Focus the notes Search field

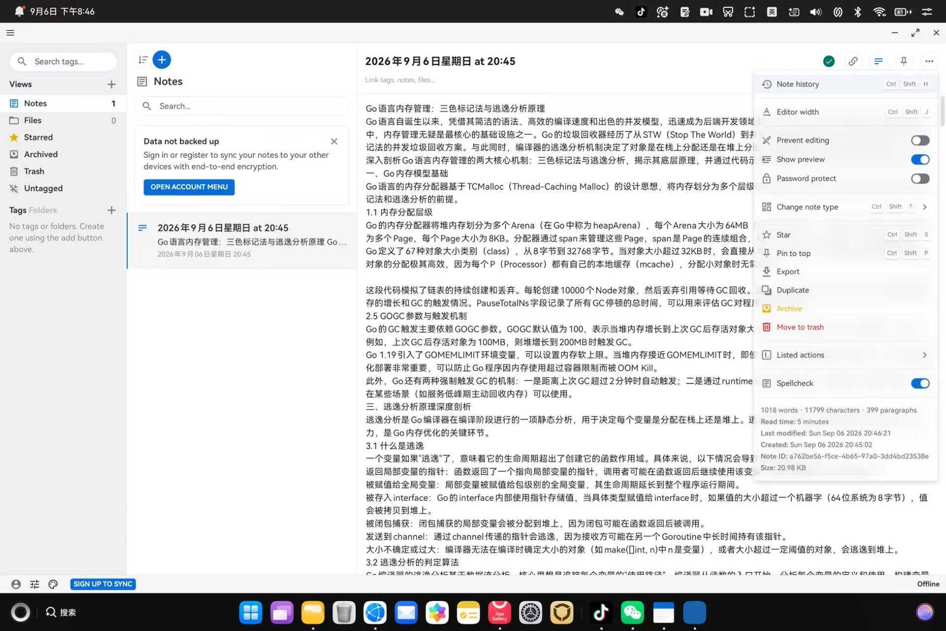coord(242,106)
